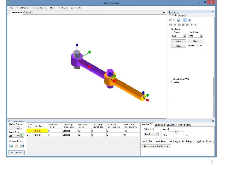This screenshot has width=227, height=170.
Task: Expand the Links tree node
Action: (172, 82)
